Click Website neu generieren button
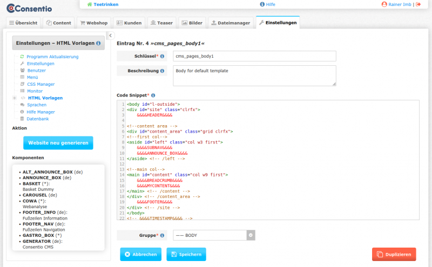 coord(58,142)
